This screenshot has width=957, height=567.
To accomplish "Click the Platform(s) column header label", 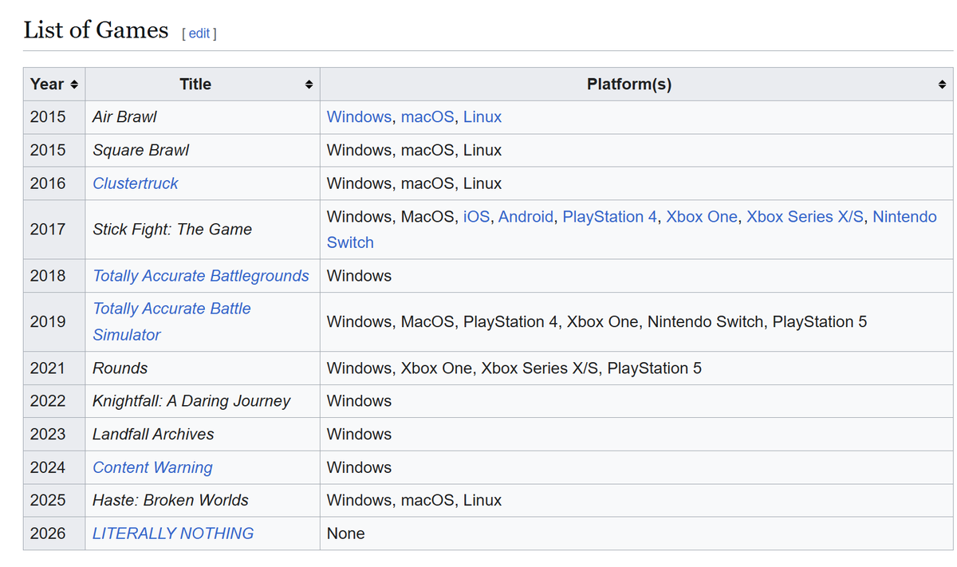I will point(629,85).
